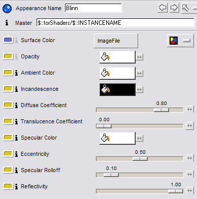Click the link arrows beside Incandescence swatch

140,89
